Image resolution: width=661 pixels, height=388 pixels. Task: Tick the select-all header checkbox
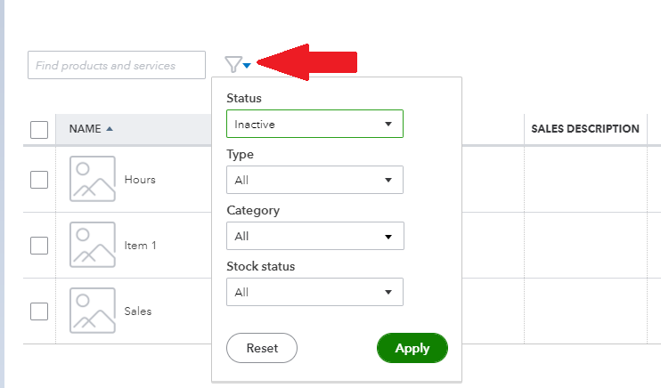[x=39, y=130]
